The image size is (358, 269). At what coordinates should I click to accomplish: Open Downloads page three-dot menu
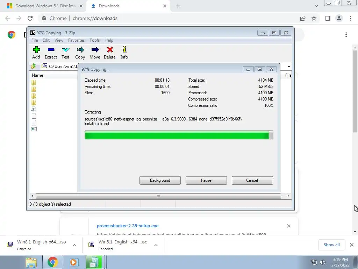click(x=346, y=35)
